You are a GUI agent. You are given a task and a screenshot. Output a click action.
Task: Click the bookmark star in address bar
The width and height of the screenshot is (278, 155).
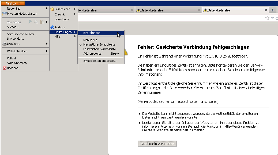coord(267,18)
